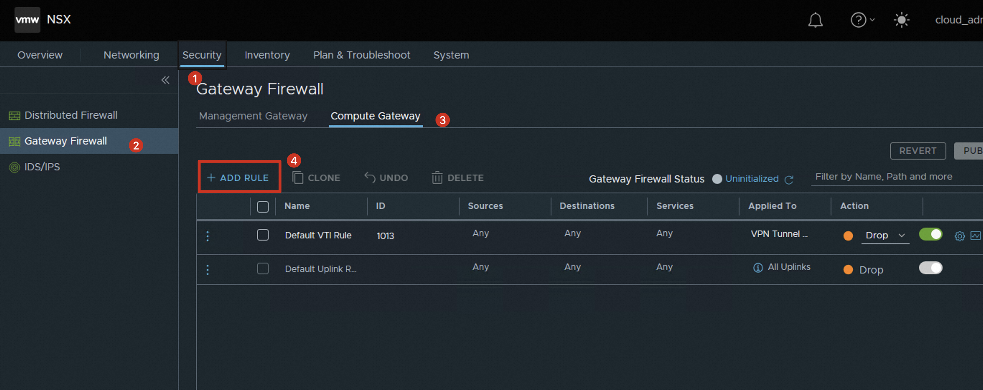Viewport: 983px width, 390px height.
Task: Switch to the Management Gateway tab
Action: (253, 116)
